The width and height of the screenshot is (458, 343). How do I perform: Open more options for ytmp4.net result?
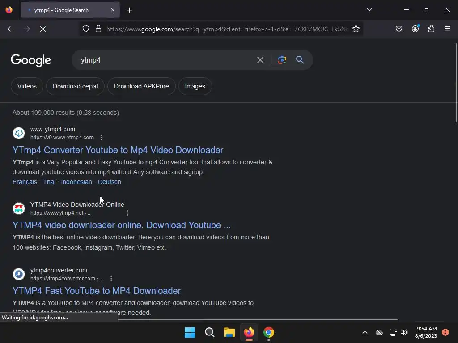(x=127, y=213)
